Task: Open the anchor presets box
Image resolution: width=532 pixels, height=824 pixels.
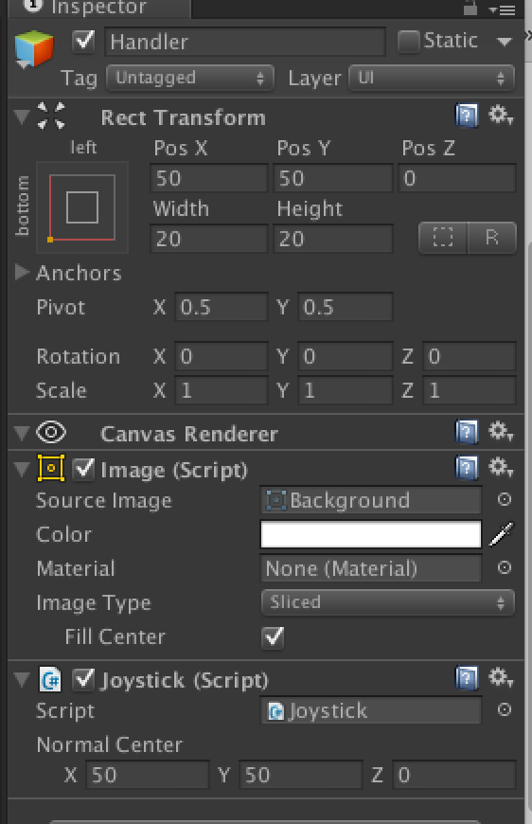Action: (x=82, y=207)
